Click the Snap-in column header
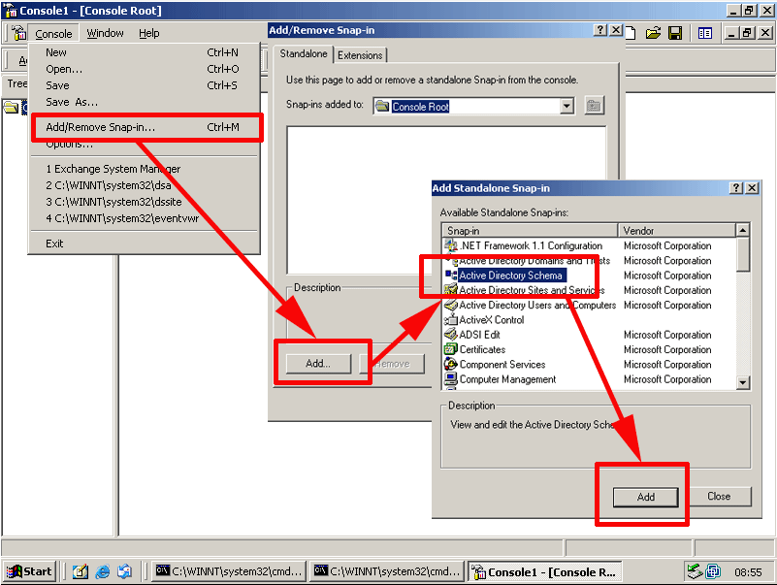 530,231
